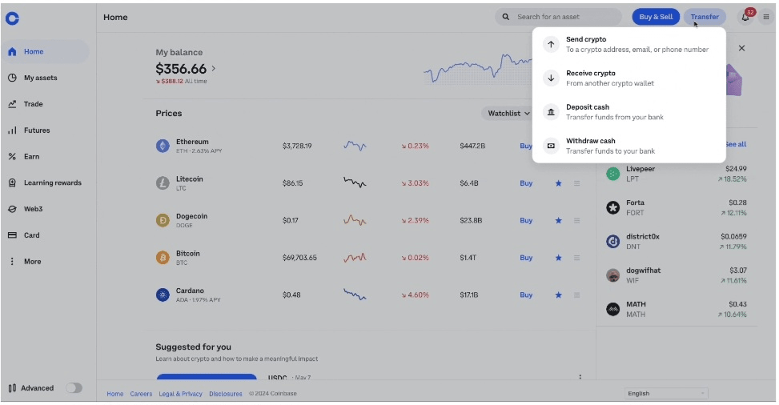Click the Dogecoin coin icon
This screenshot has height=405, width=779.
163,220
